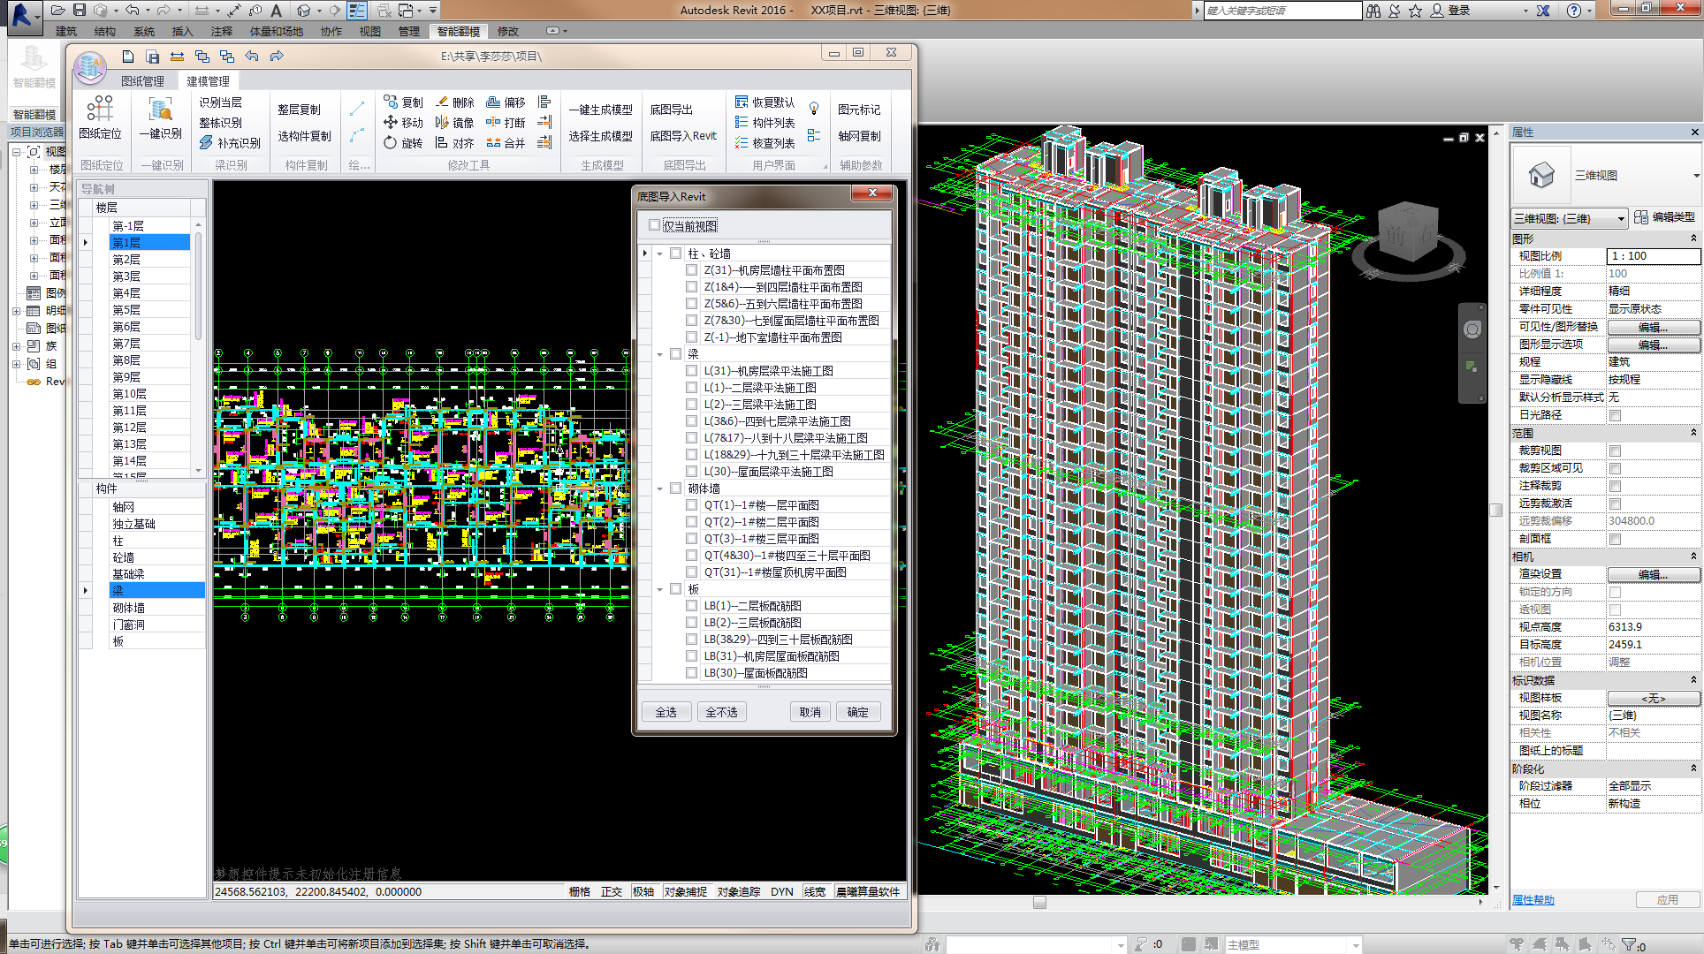Click the save icon in plugin toolbar

point(153,57)
